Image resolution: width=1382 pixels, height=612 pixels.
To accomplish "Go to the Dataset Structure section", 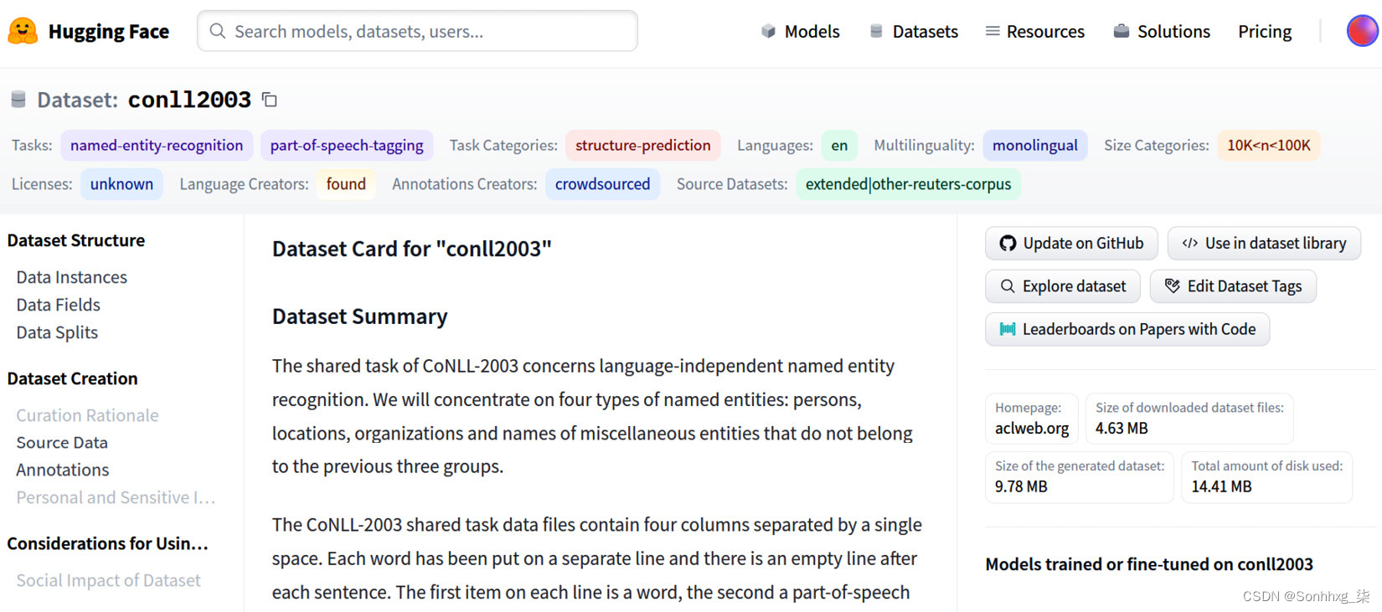I will pos(76,240).
